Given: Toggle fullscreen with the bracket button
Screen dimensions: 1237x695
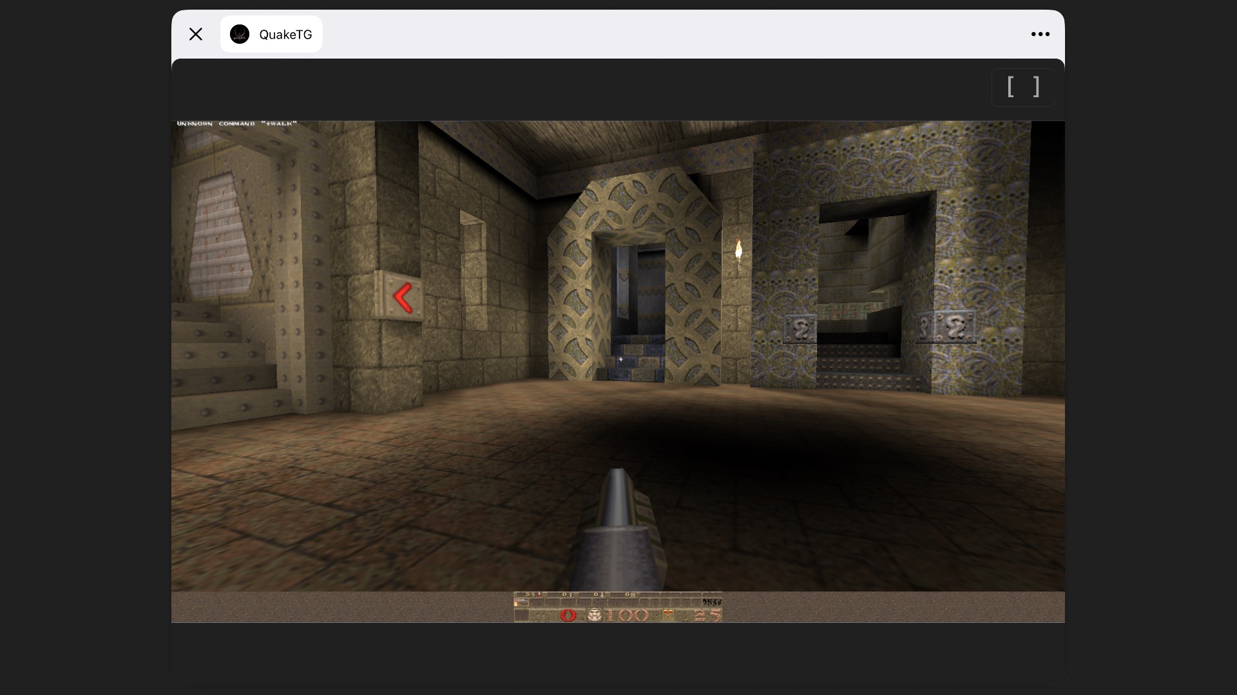Looking at the screenshot, I should click(x=1022, y=87).
